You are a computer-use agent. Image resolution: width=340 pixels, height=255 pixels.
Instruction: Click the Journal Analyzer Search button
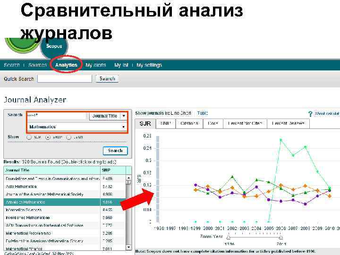(115, 151)
